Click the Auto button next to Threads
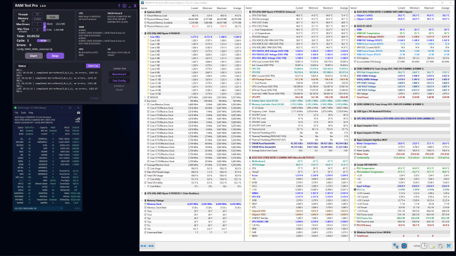Screen dimensions: 456x256 pos(52,17)
